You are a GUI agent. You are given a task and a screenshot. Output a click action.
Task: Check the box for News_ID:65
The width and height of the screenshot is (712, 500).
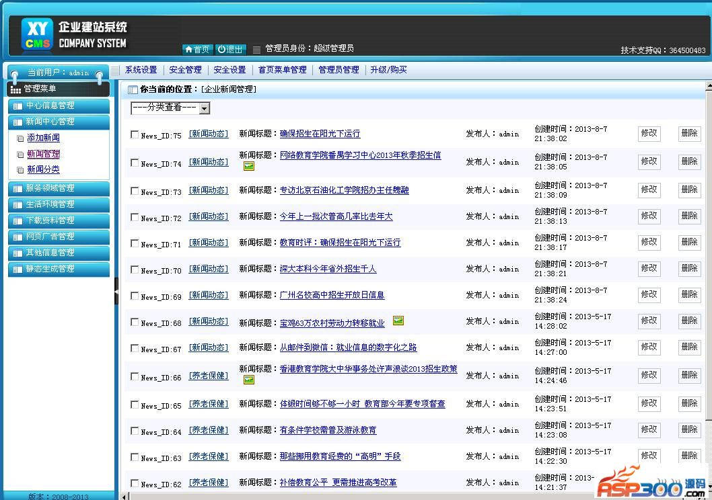coord(135,405)
